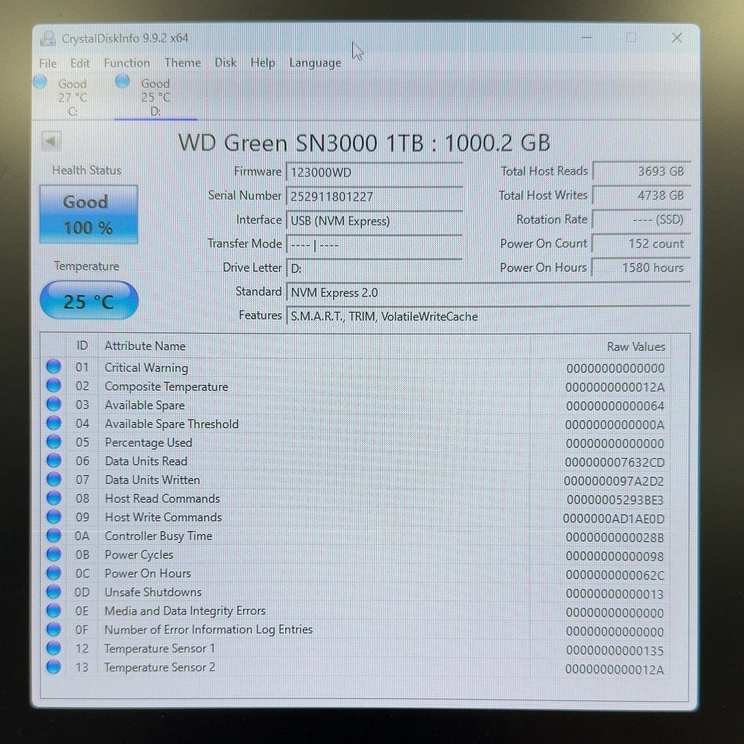Click the status dot for Critical Warning
The image size is (744, 744).
pos(54,367)
